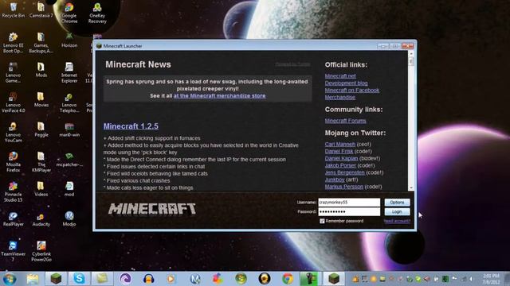The width and height of the screenshot is (510, 286).
Task: Click the volume icon in the system tray
Action: click(471, 279)
